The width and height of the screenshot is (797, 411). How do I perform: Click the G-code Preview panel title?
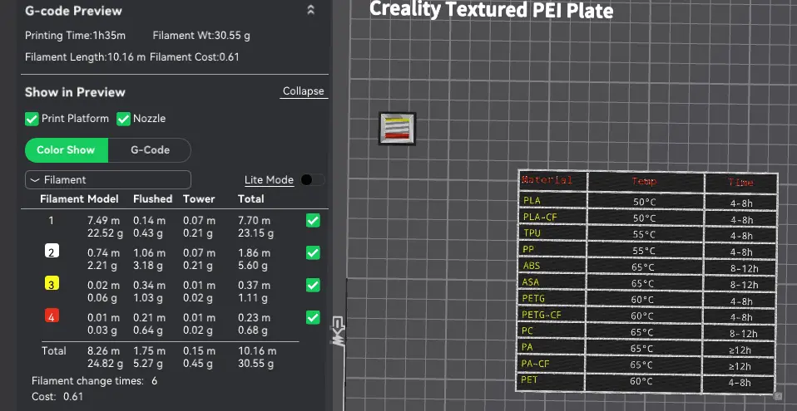click(x=73, y=11)
